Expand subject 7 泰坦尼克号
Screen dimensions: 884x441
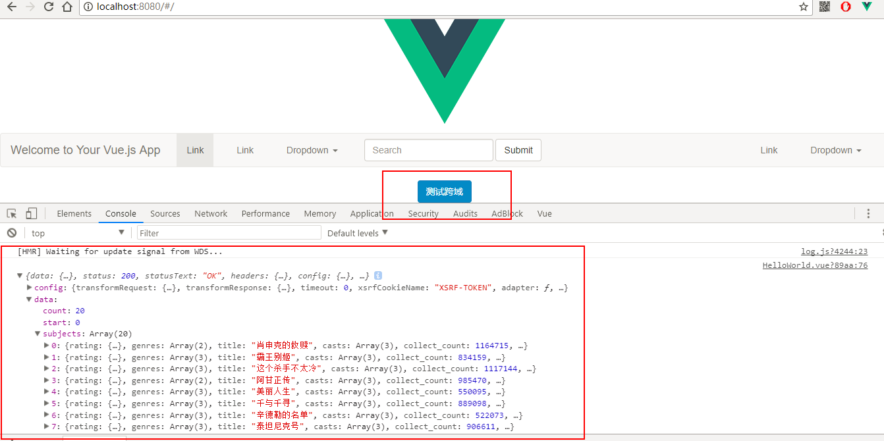46,427
